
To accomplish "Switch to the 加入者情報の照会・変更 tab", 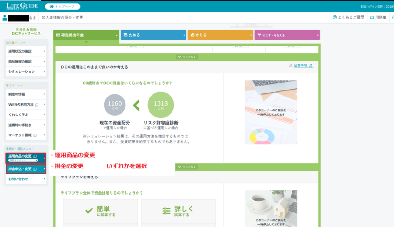I will (x=62, y=18).
